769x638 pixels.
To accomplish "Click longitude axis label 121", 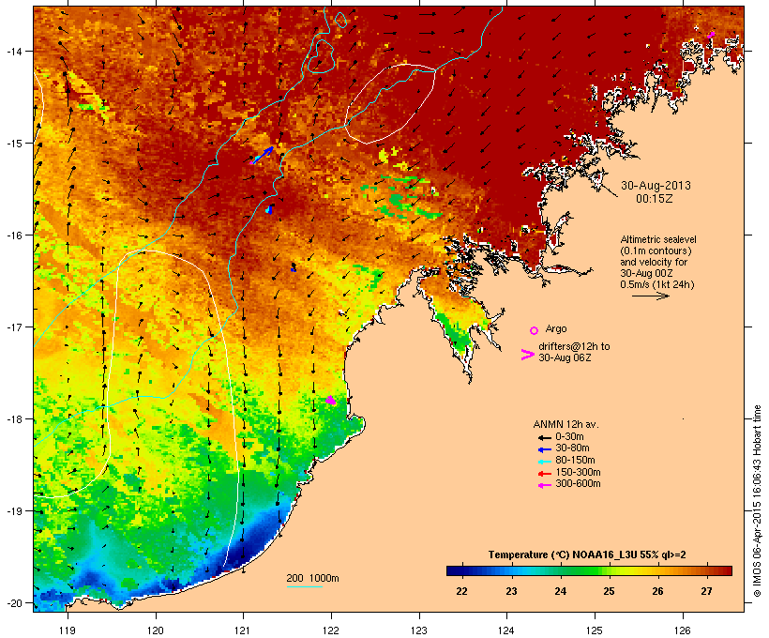I will point(243,630).
